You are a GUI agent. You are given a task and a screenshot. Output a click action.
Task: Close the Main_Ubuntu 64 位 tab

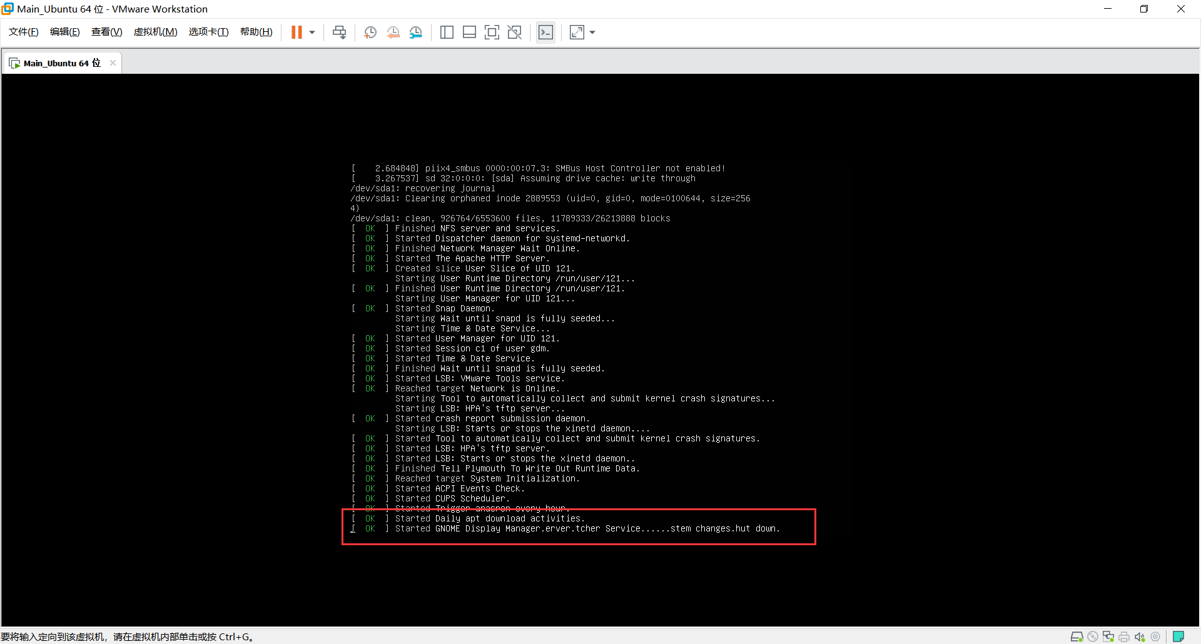click(x=113, y=63)
